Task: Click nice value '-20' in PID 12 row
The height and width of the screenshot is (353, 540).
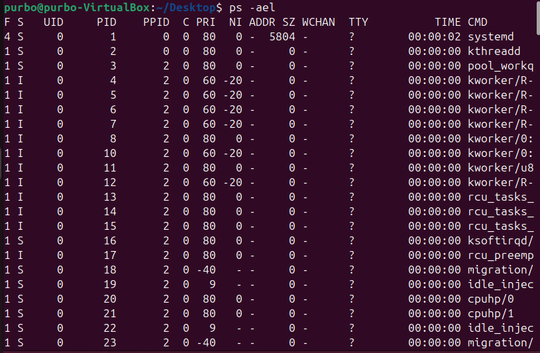Action: click(x=233, y=182)
